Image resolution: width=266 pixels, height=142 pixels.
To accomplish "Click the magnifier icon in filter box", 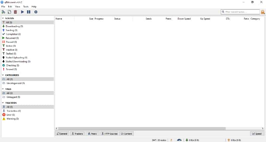I will pos(223,12).
